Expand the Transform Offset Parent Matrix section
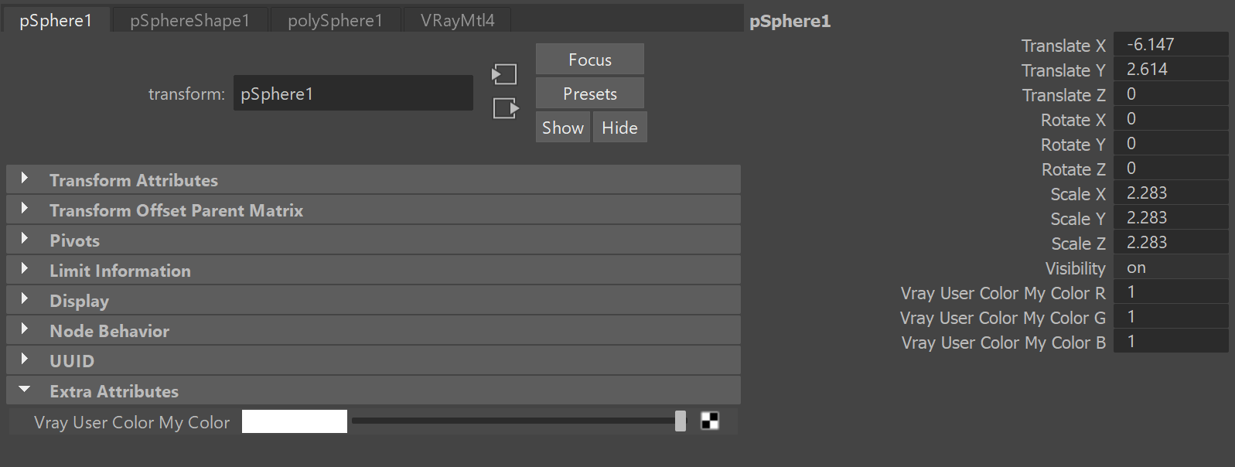 click(x=374, y=210)
